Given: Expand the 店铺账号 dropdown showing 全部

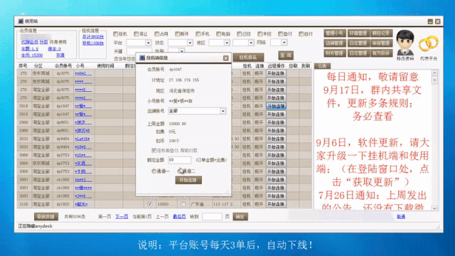Looking at the screenshot, I should pos(223,111).
